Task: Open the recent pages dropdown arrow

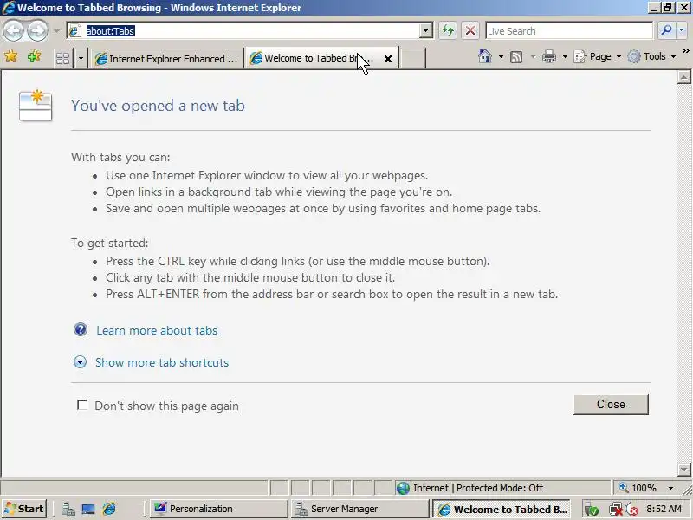Action: 56,31
